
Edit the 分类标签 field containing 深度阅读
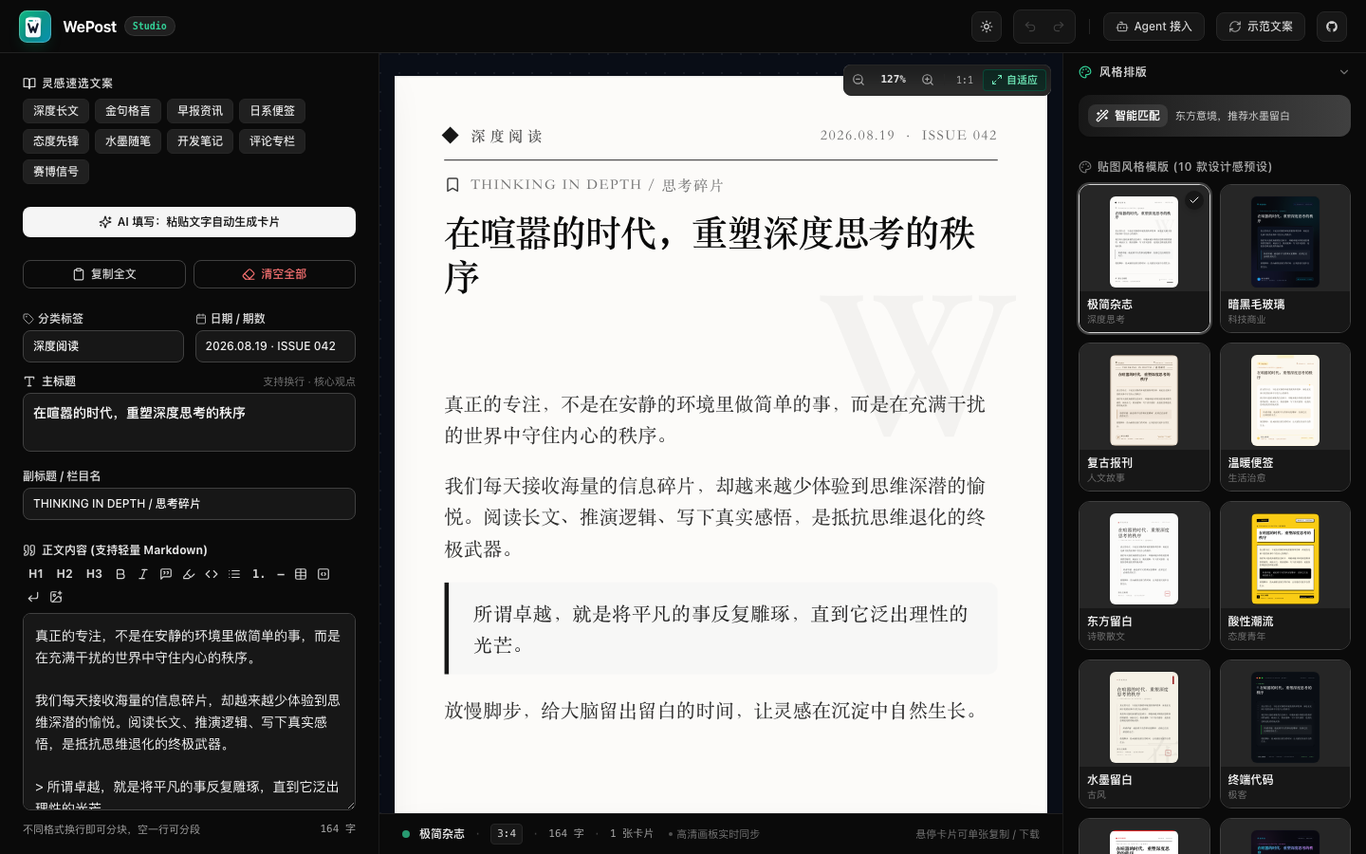coord(103,346)
